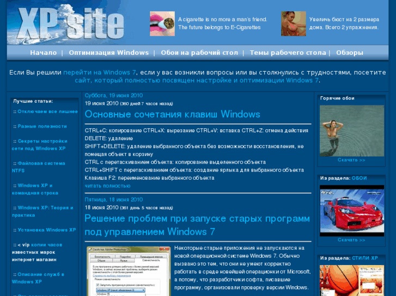Click the 'Лучшие статьи:' sidebar heading
The height and width of the screenshot is (296, 396).
coord(33,101)
